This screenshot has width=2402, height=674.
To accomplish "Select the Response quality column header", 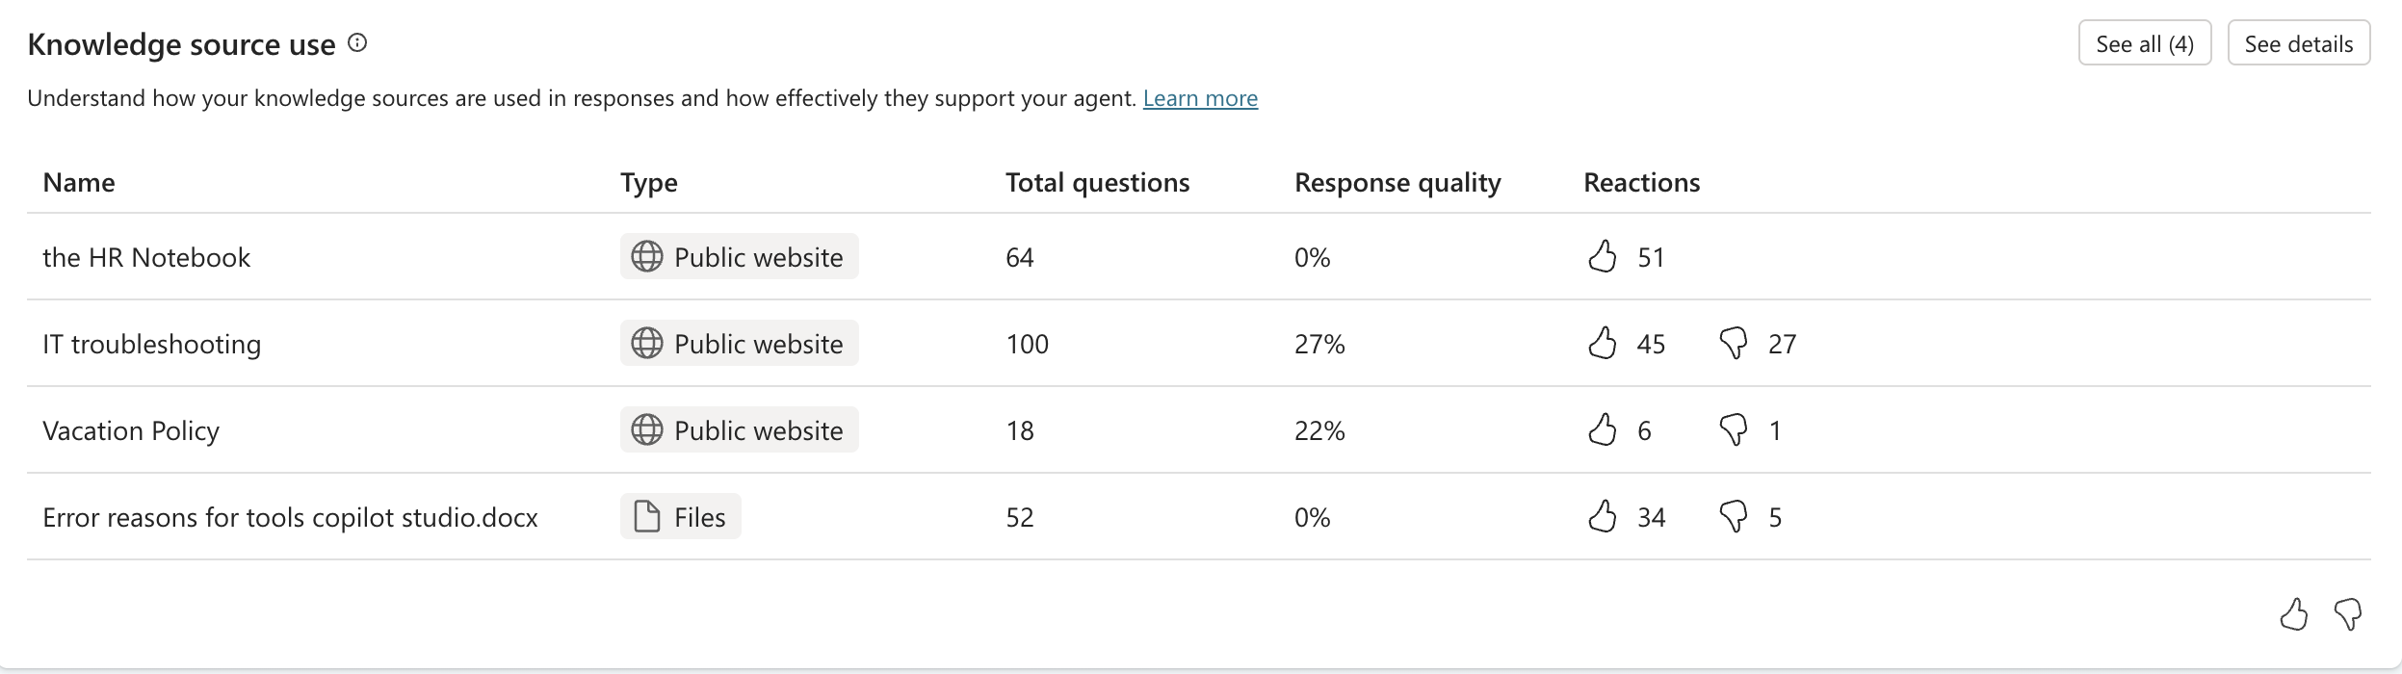I will coord(1397,183).
